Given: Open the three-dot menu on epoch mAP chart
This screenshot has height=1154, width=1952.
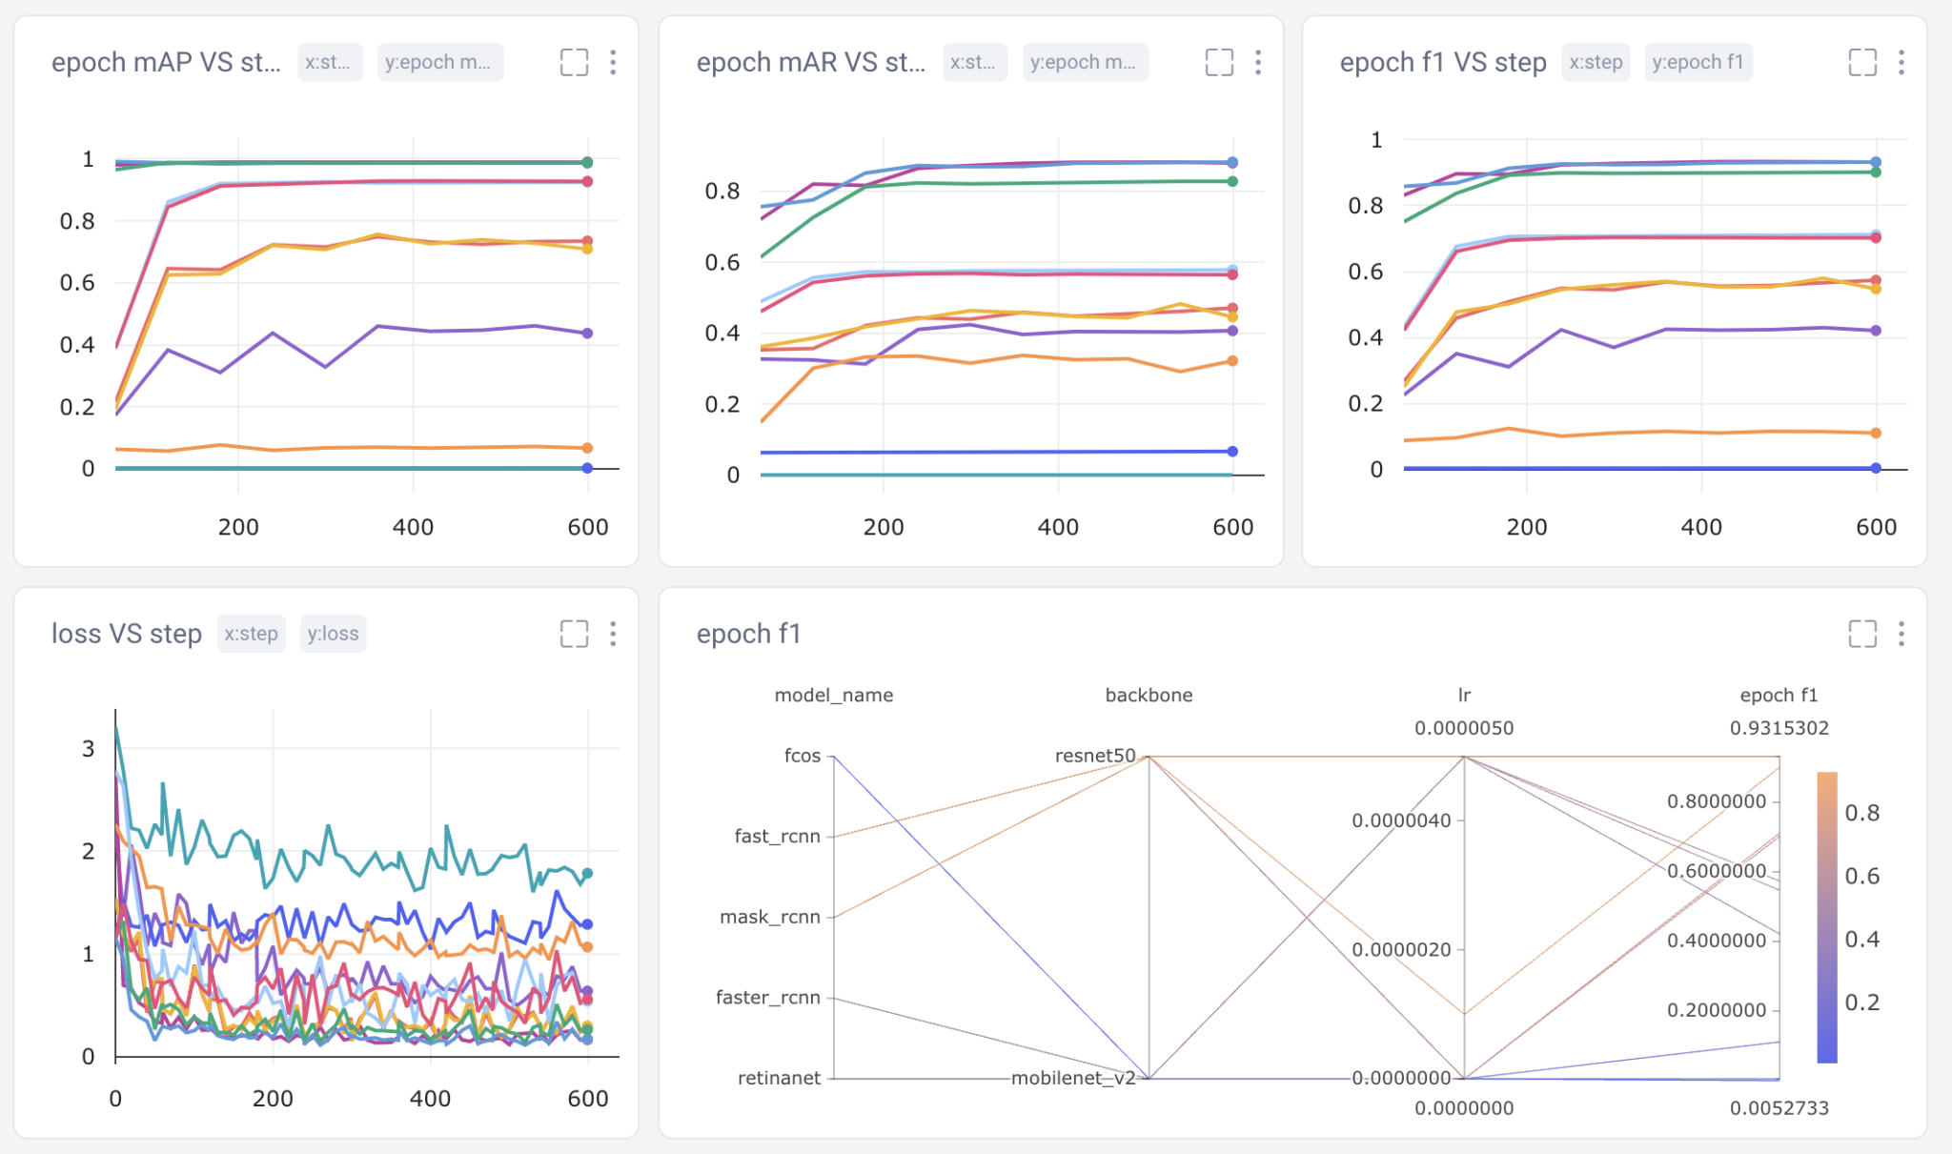Looking at the screenshot, I should pyautogui.click(x=614, y=62).
